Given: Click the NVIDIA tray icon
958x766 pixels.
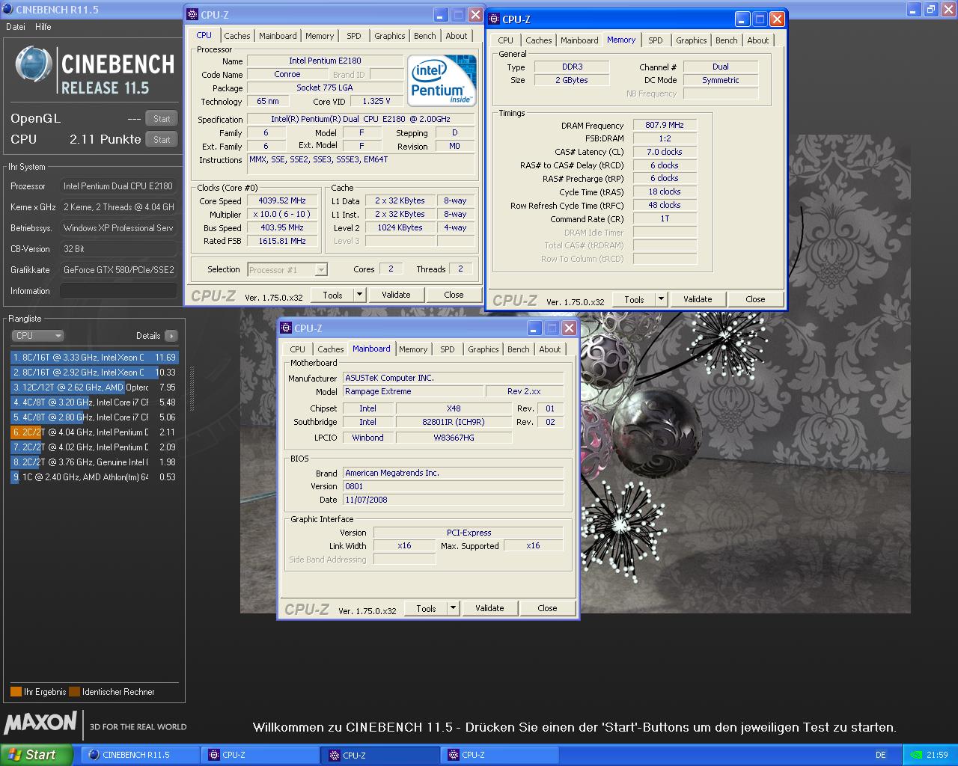Looking at the screenshot, I should pos(917,755).
